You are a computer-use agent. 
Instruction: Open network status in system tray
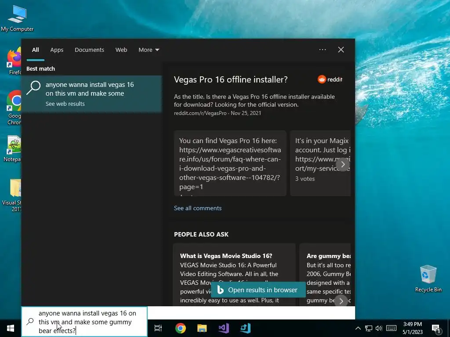click(369, 328)
